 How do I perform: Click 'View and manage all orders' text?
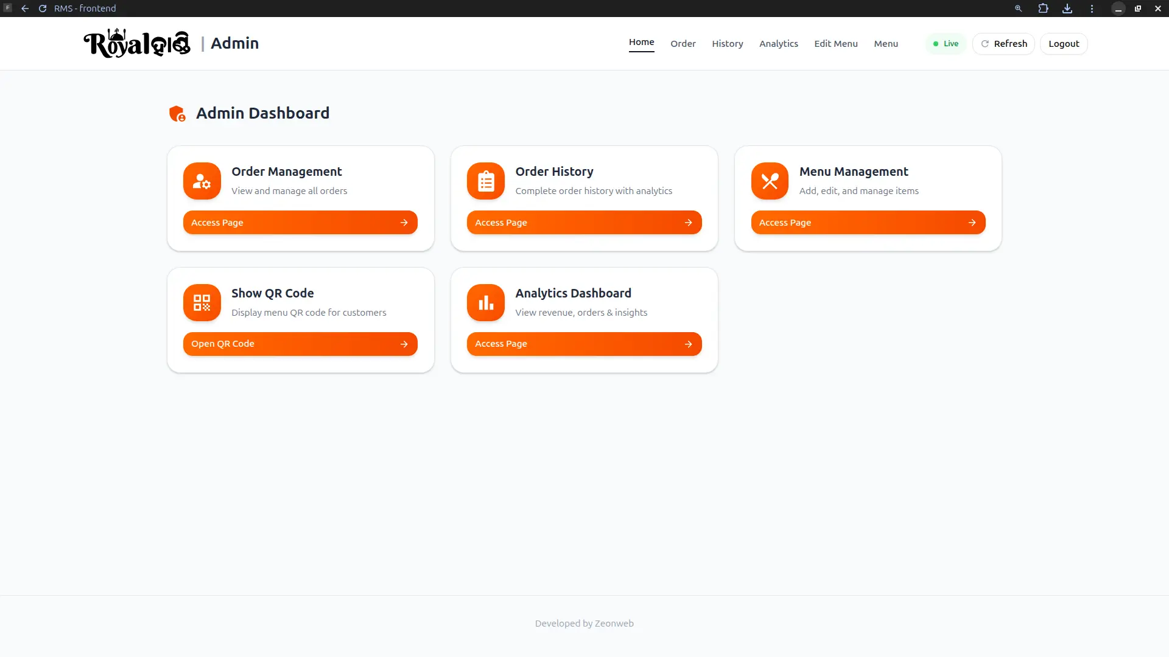click(x=289, y=191)
